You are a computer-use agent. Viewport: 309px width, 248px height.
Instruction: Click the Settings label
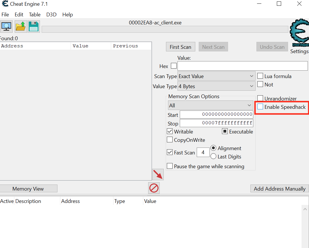(x=299, y=51)
